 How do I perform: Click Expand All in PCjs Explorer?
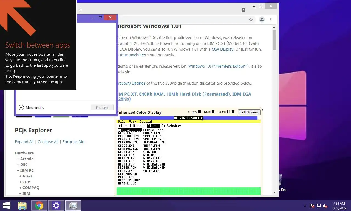pyautogui.click(x=24, y=142)
